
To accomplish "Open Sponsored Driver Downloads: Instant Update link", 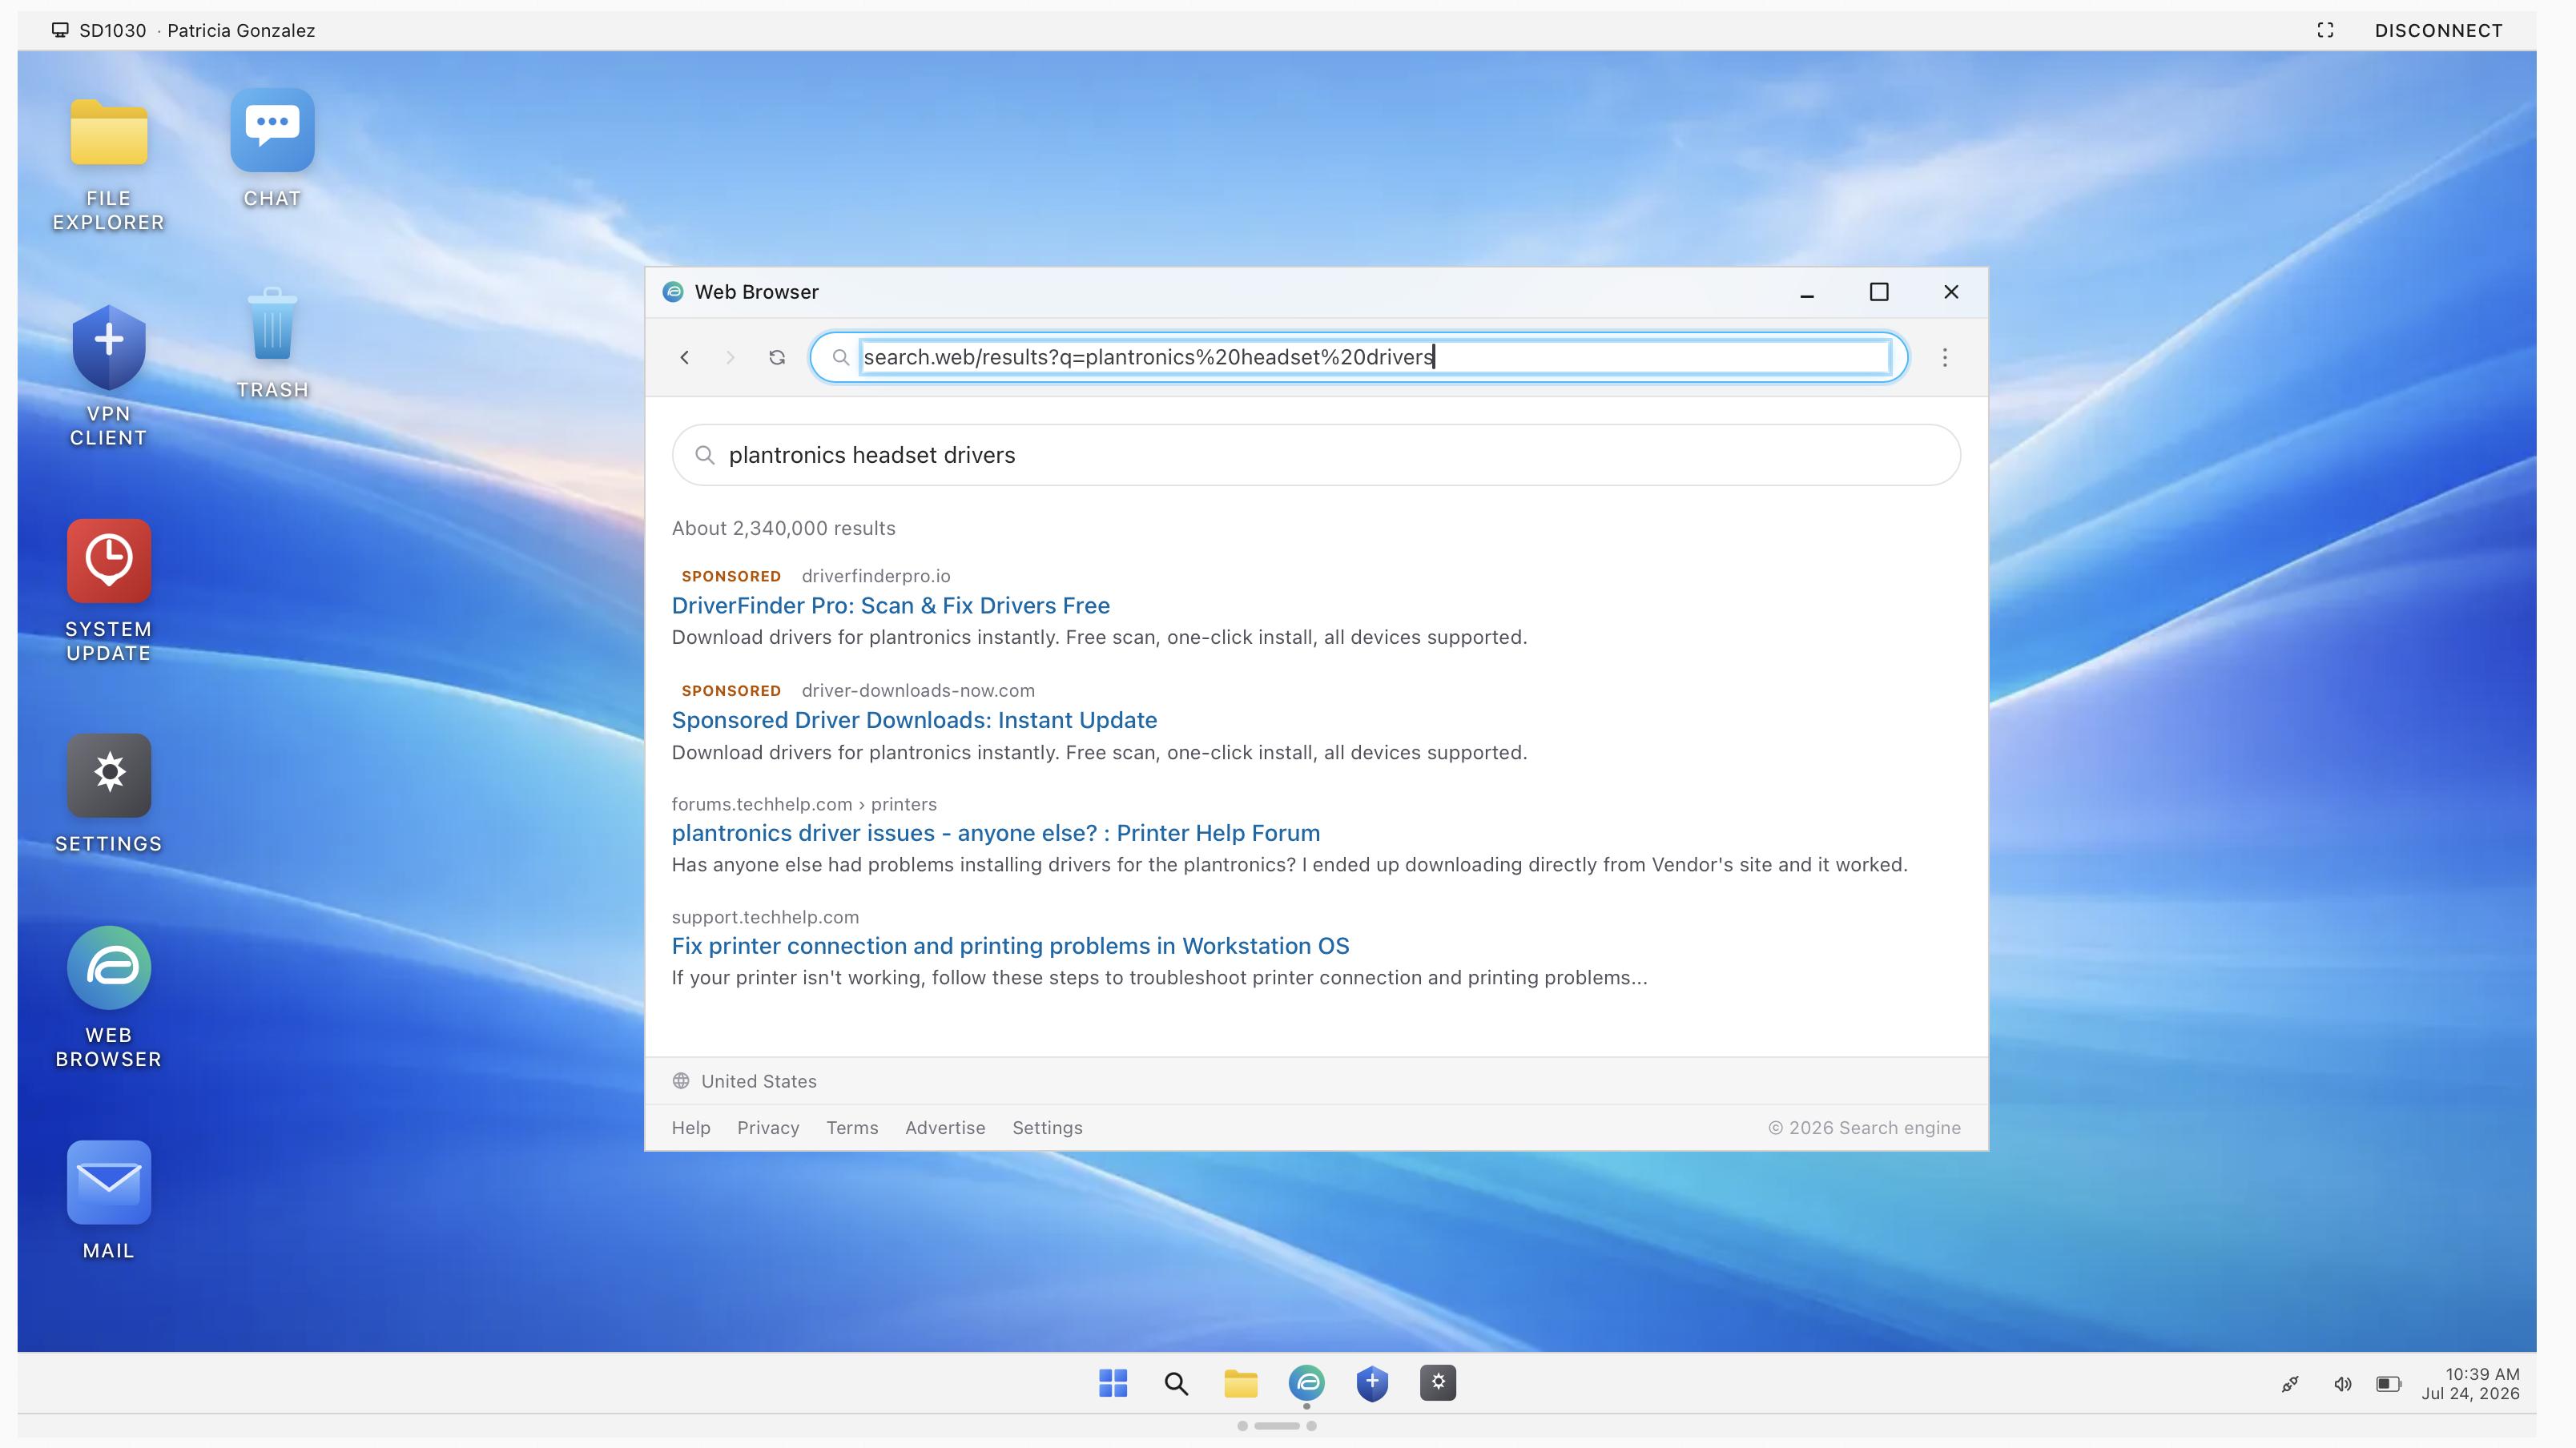I will coord(914,720).
